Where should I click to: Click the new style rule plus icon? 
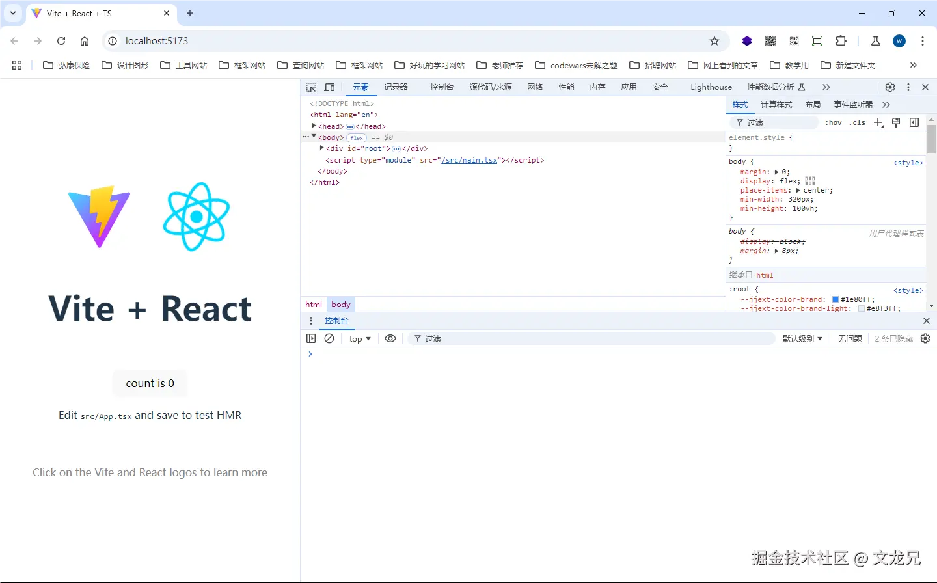(878, 122)
